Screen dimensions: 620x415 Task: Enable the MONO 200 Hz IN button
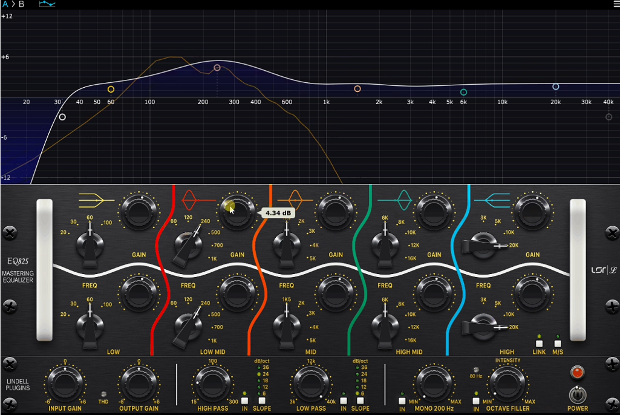[x=402, y=399]
